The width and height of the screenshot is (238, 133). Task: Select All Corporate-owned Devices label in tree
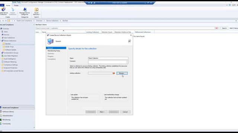coord(14,71)
